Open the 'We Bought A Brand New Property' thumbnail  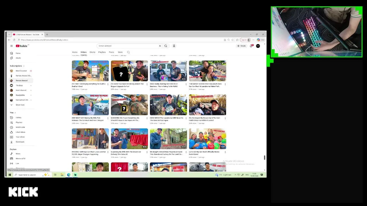[168, 139]
